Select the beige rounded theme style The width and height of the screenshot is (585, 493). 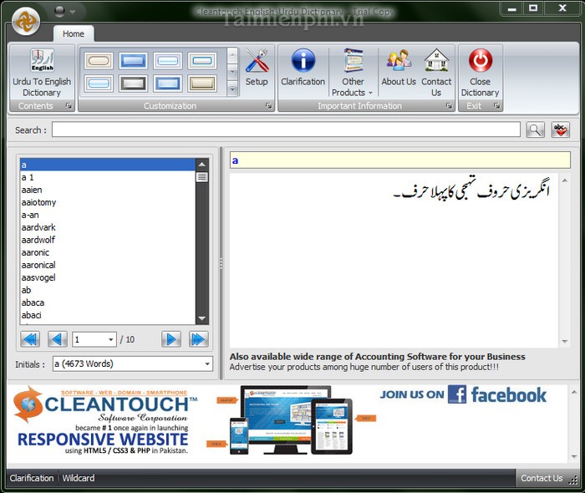click(99, 60)
